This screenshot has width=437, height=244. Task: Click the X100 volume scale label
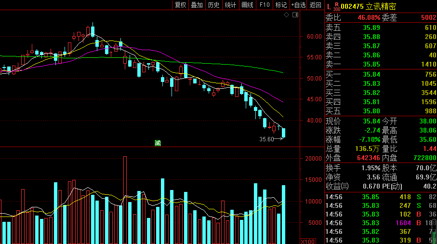click(x=308, y=241)
